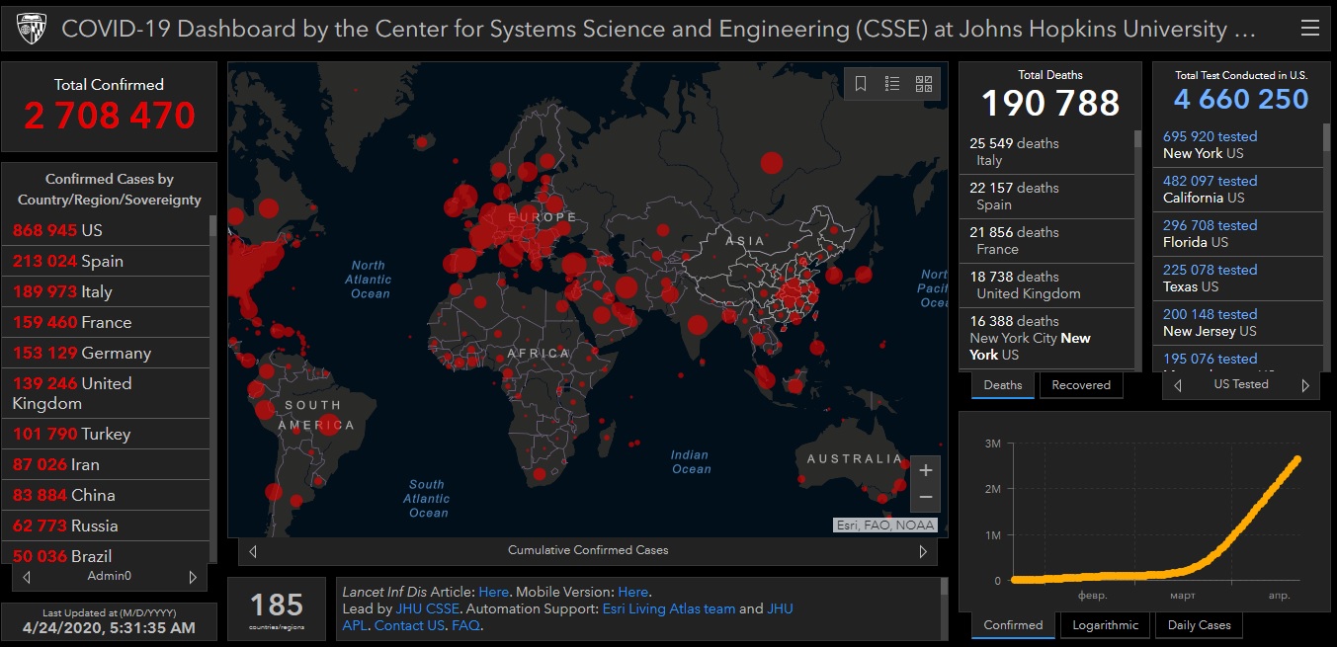The width and height of the screenshot is (1337, 647).
Task: Open the map bookmarks icon
Action: 861,84
